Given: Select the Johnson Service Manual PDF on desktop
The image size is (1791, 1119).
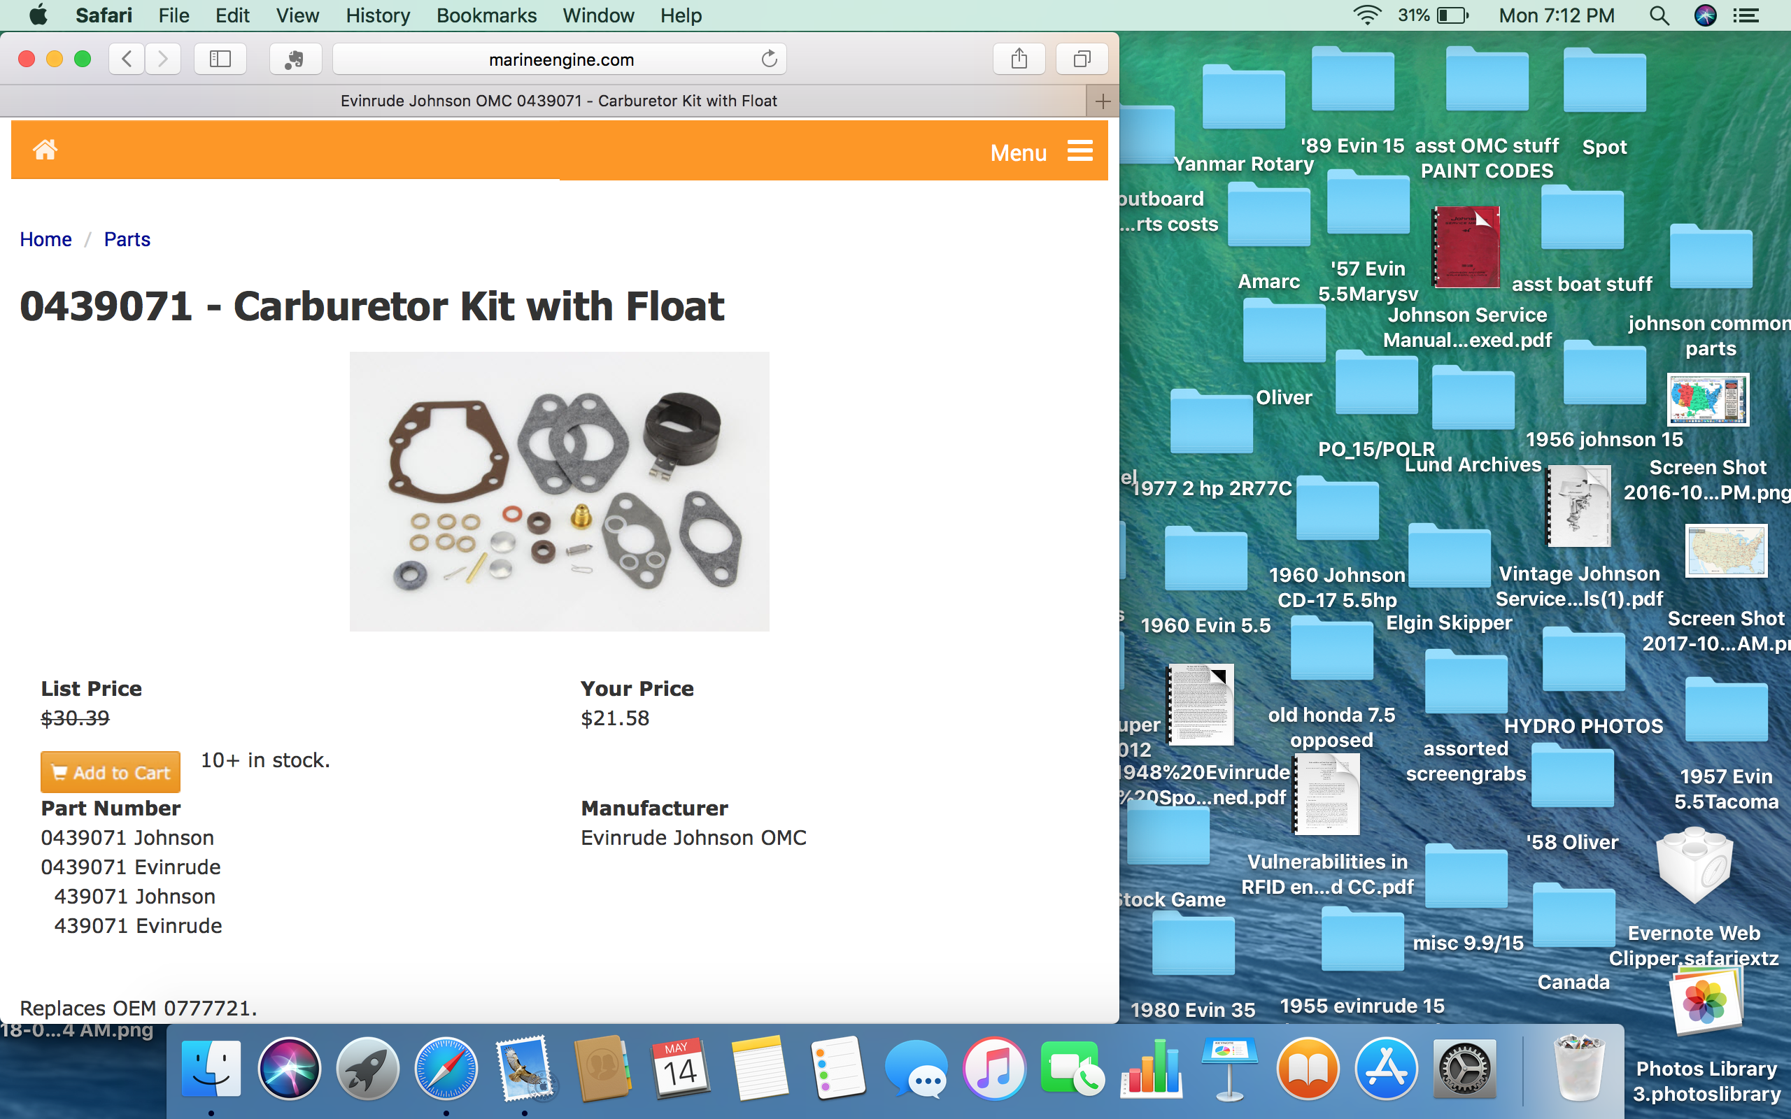Looking at the screenshot, I should pos(1466,247).
